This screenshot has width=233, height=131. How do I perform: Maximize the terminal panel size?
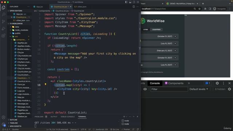[134, 116]
